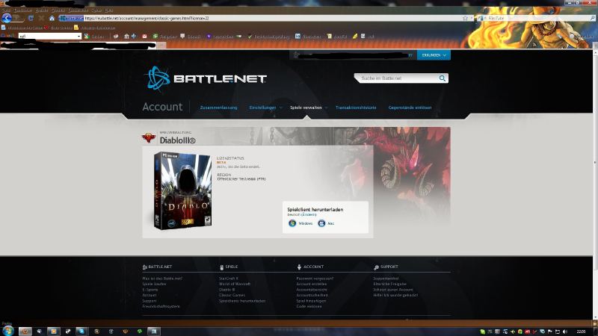
Task: Click the bank building icon in the toolbar
Action: coord(126,36)
